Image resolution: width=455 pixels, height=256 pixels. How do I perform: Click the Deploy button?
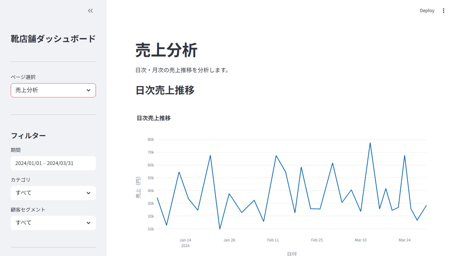coord(427,10)
